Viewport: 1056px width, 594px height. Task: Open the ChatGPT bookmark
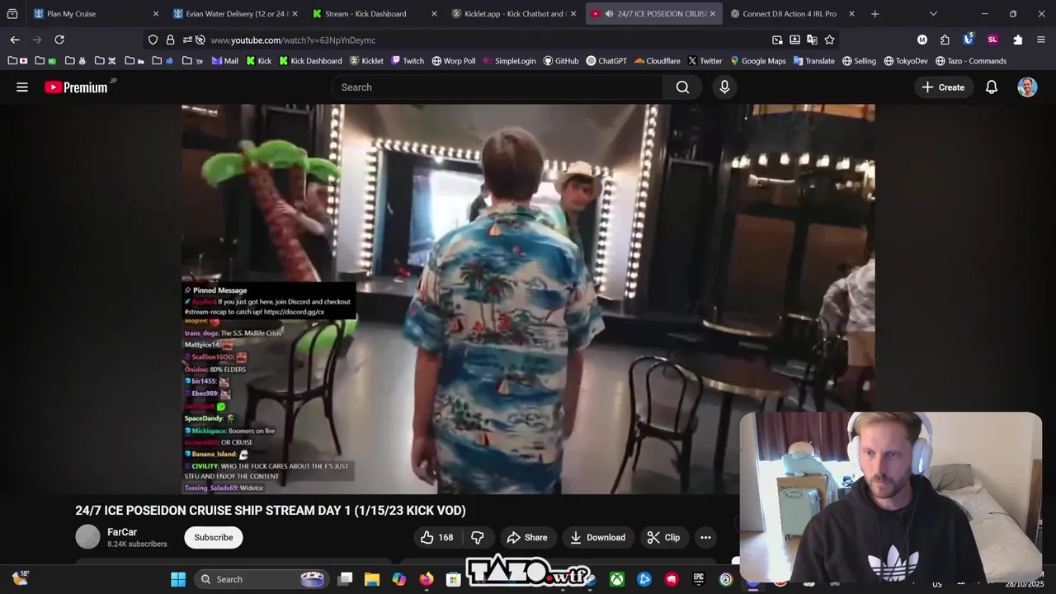click(606, 60)
